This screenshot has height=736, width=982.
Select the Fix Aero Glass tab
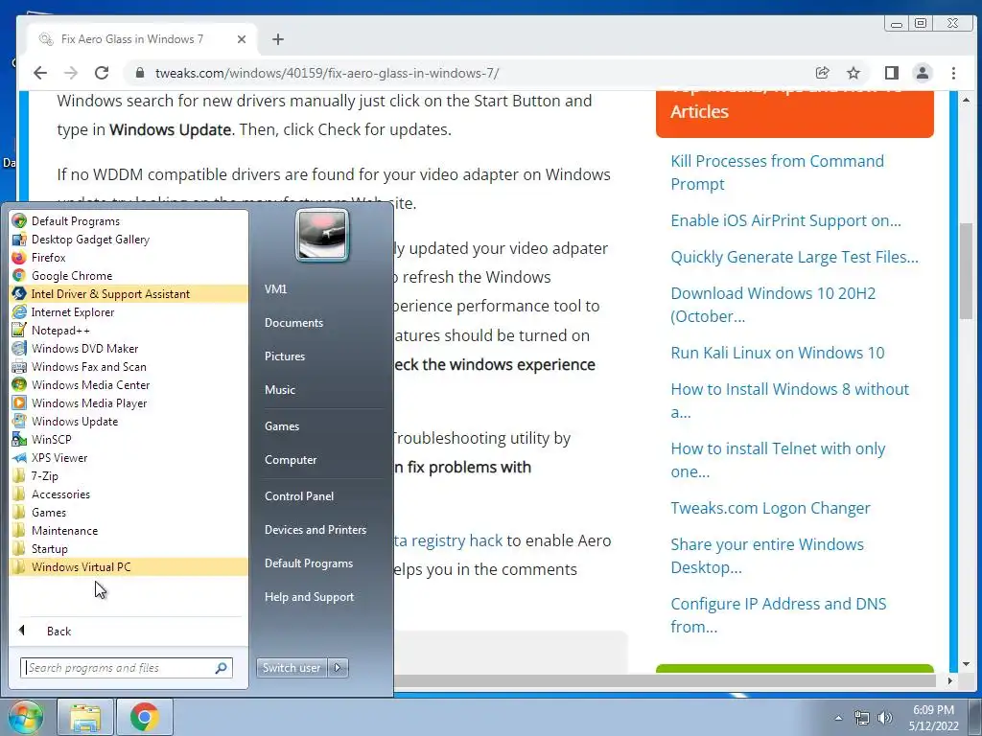coord(143,39)
